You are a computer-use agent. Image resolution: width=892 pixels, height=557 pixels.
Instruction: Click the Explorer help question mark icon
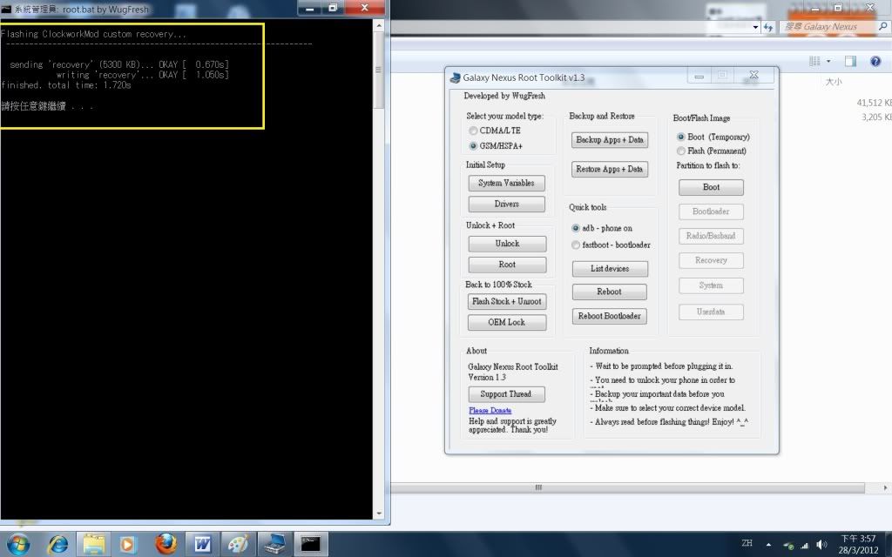875,62
